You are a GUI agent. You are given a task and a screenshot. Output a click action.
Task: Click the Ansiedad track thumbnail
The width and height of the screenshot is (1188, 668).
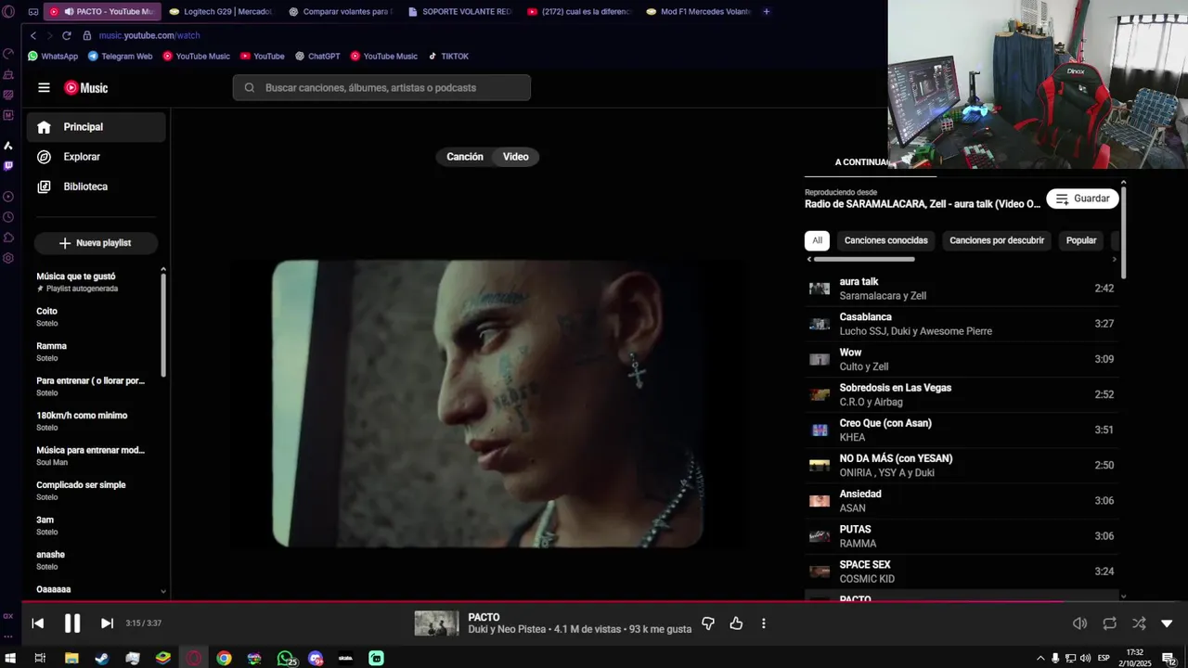pyautogui.click(x=820, y=501)
